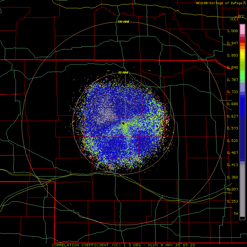Click the "100 NMI" range ring label

tap(123, 22)
